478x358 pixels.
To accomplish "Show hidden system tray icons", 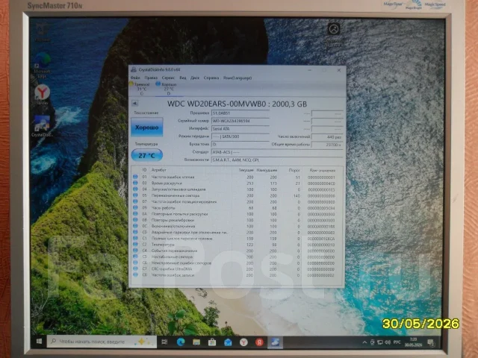I will pyautogui.click(x=364, y=342).
